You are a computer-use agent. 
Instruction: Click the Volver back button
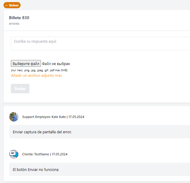[12, 5]
